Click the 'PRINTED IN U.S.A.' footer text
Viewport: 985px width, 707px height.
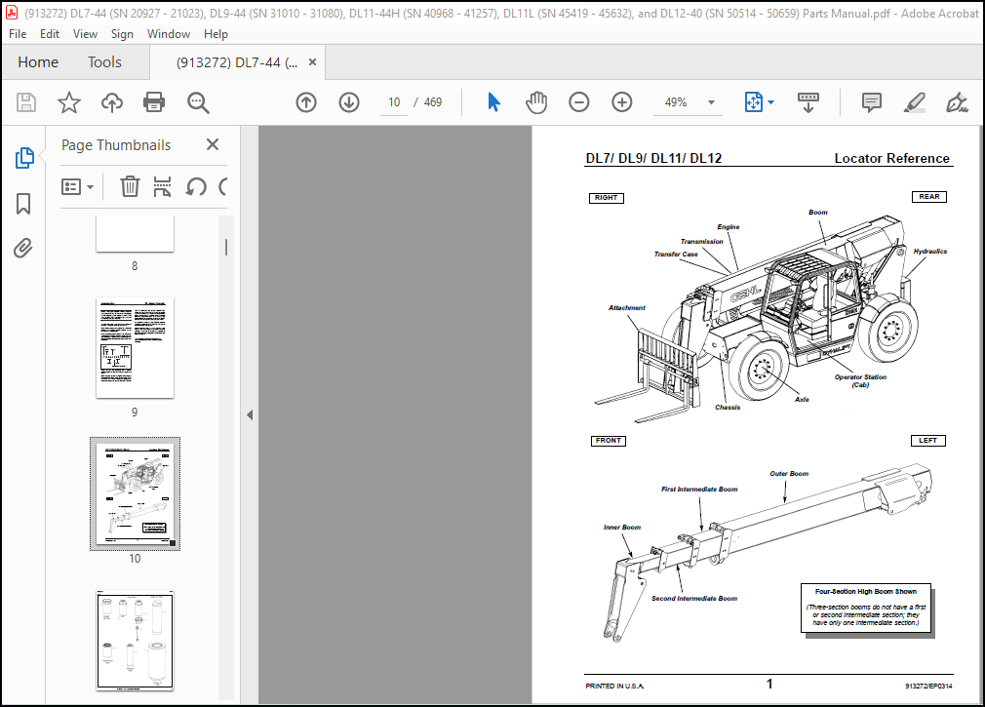point(614,687)
